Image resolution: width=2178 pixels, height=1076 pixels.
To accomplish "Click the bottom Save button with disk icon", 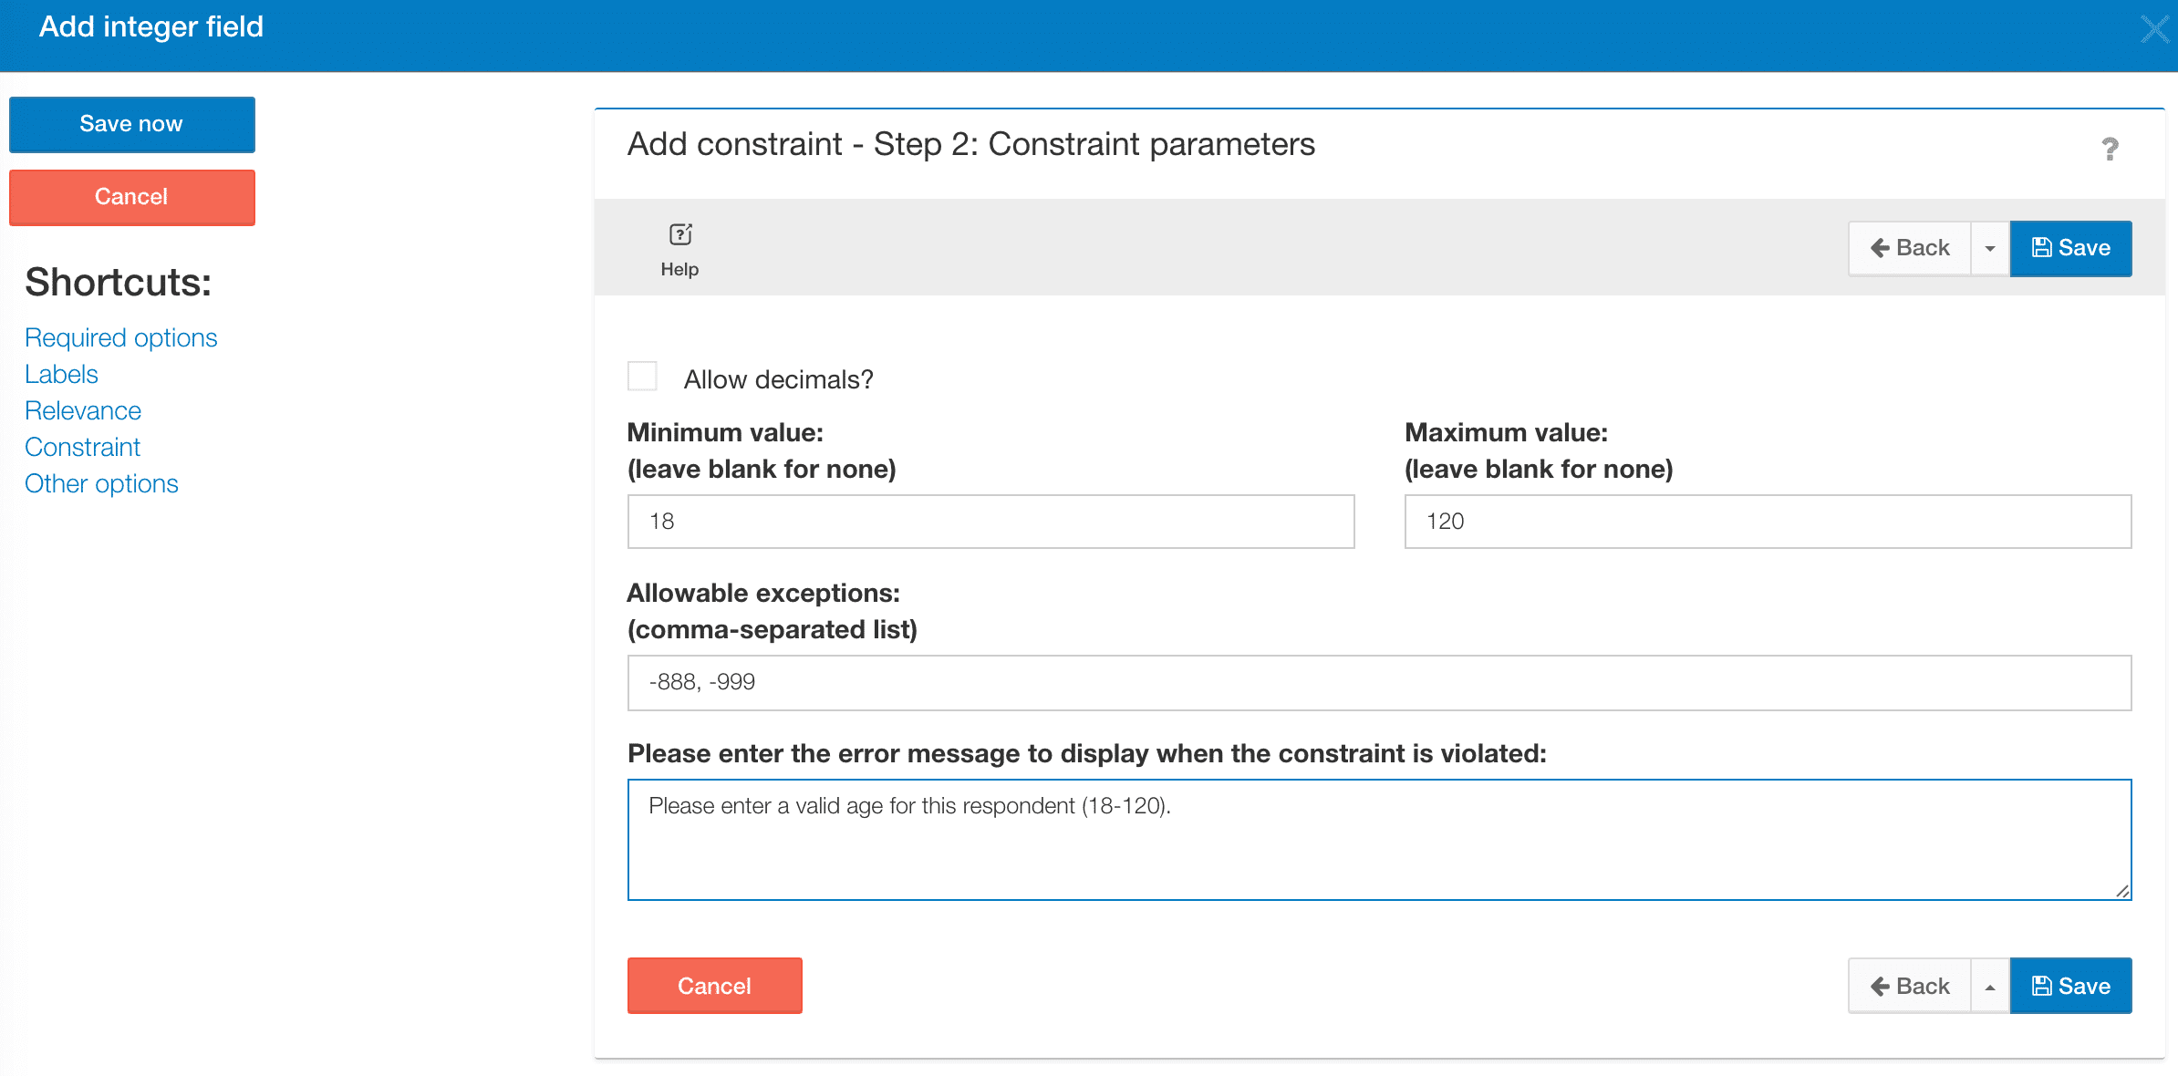I will [2070, 986].
